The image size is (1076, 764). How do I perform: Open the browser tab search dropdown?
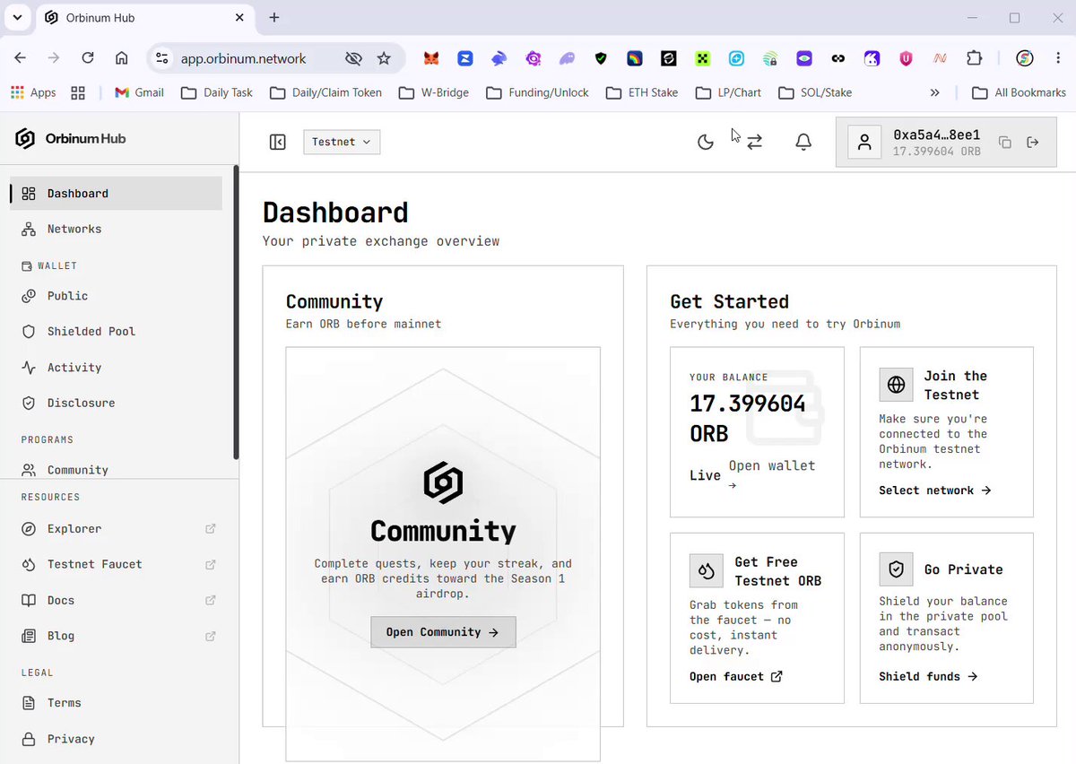click(x=17, y=18)
